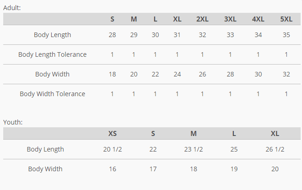Click the 4XL size header
The height and width of the screenshot is (190, 302).
258,19
